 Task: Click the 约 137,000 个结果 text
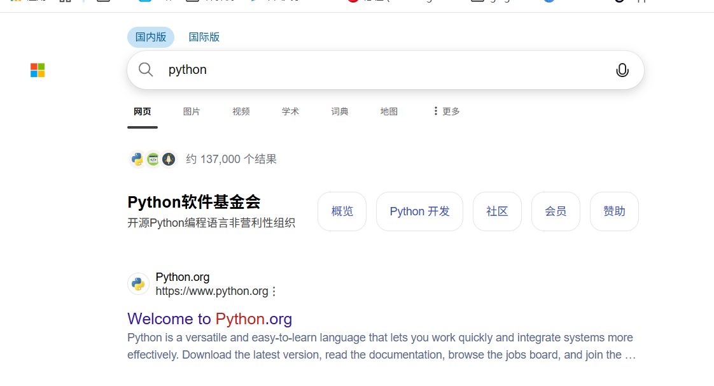232,159
